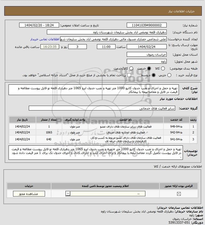Screen dimensions: 205x225
Task: Click the buyer organization name field
Action: coord(106,32)
